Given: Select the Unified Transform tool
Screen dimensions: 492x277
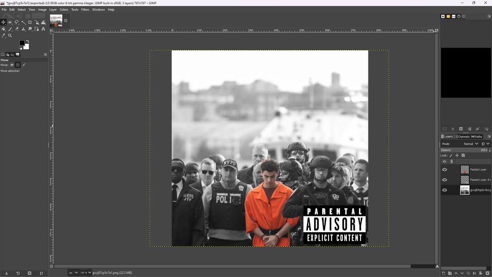Looking at the screenshot, I should (x=37, y=22).
